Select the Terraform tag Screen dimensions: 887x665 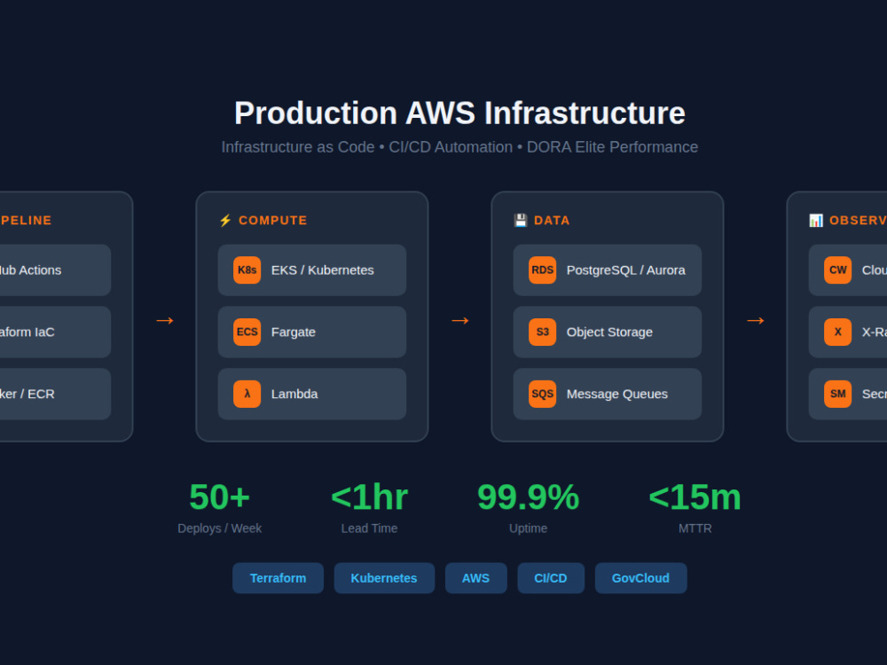coord(278,578)
